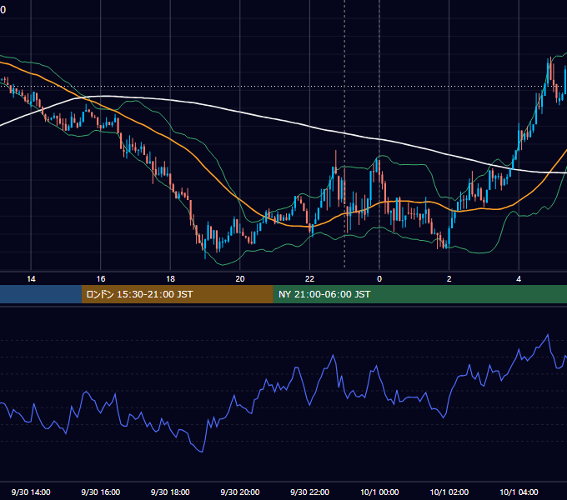
Task: Click the candlestick low near 9/30 19:00
Action: point(205,256)
